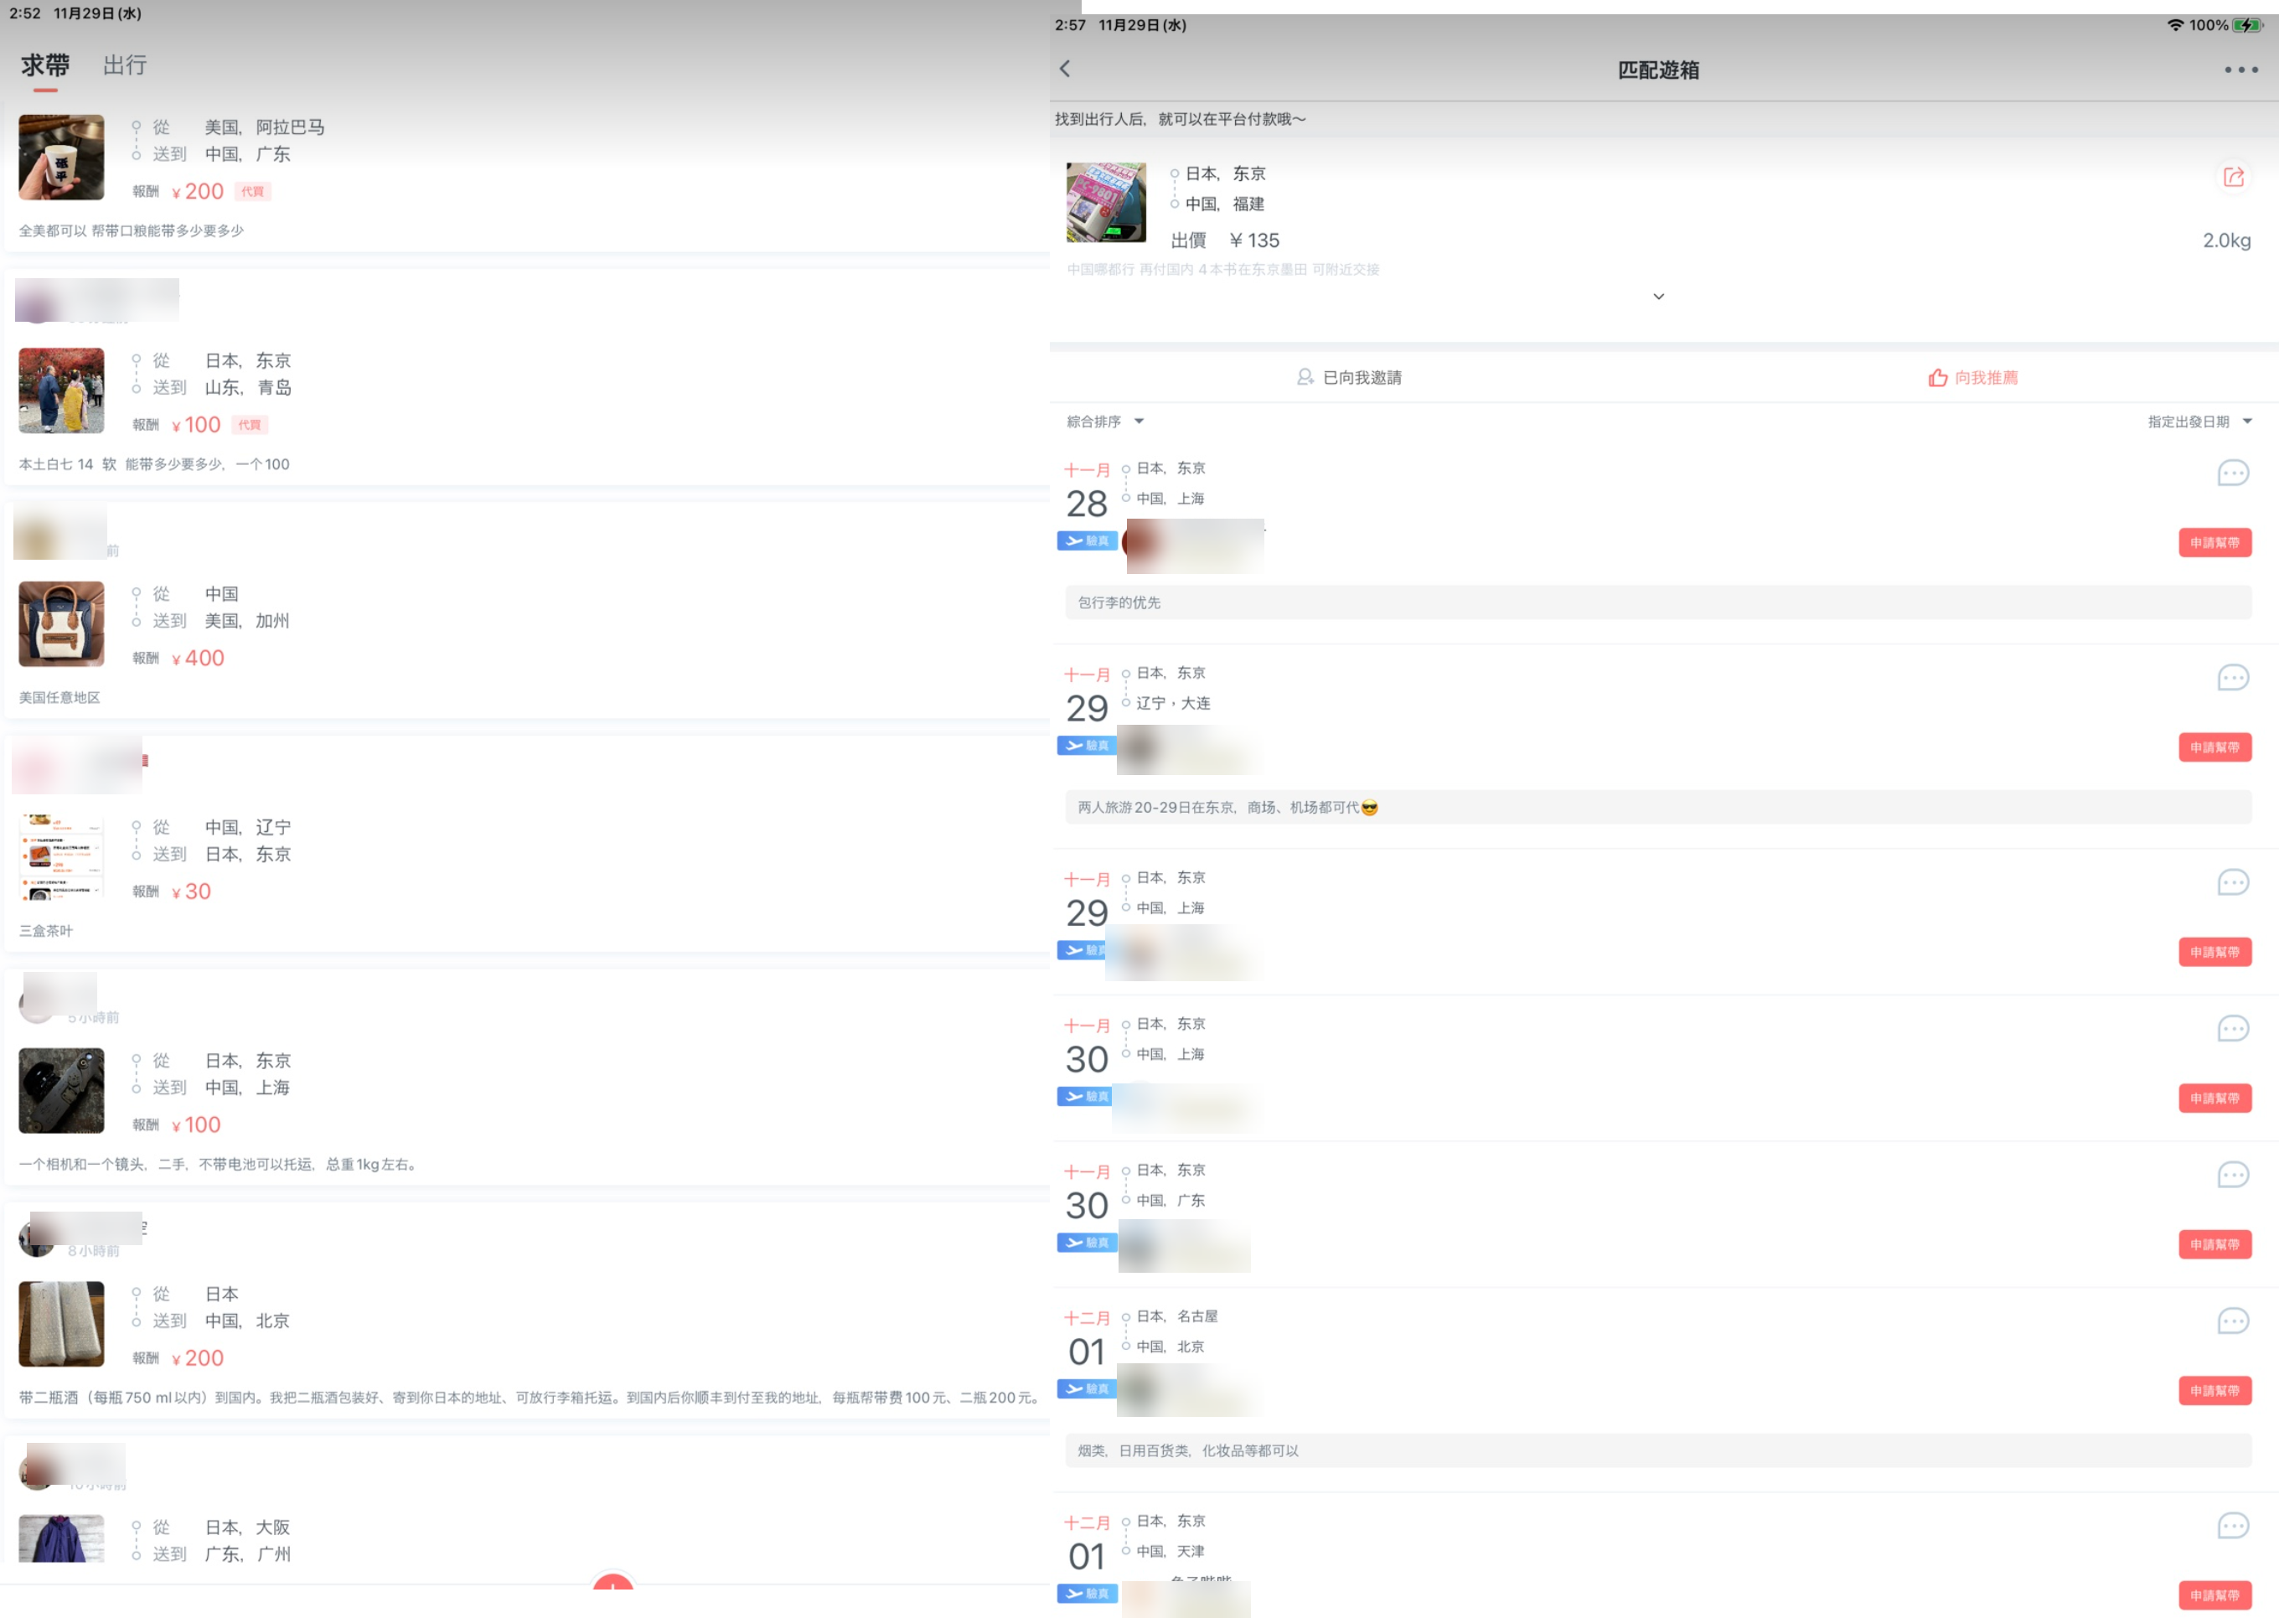Tap the share icon beside Tokyo order
Viewport: 2279px width, 1618px height.
click(x=2233, y=178)
